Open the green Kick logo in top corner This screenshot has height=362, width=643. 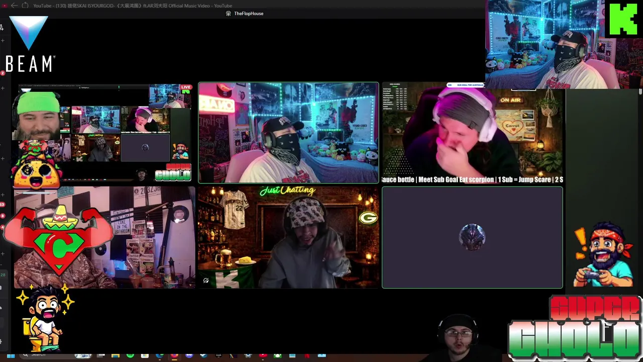[623, 19]
